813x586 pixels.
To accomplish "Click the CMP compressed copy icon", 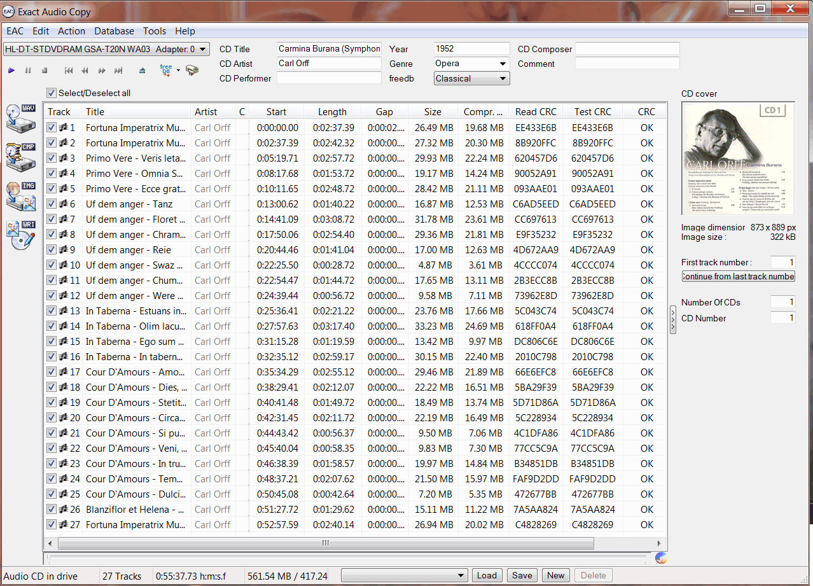I will (20, 157).
